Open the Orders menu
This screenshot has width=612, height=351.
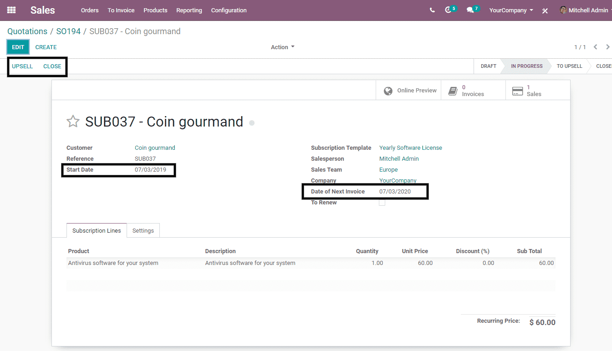pyautogui.click(x=90, y=10)
